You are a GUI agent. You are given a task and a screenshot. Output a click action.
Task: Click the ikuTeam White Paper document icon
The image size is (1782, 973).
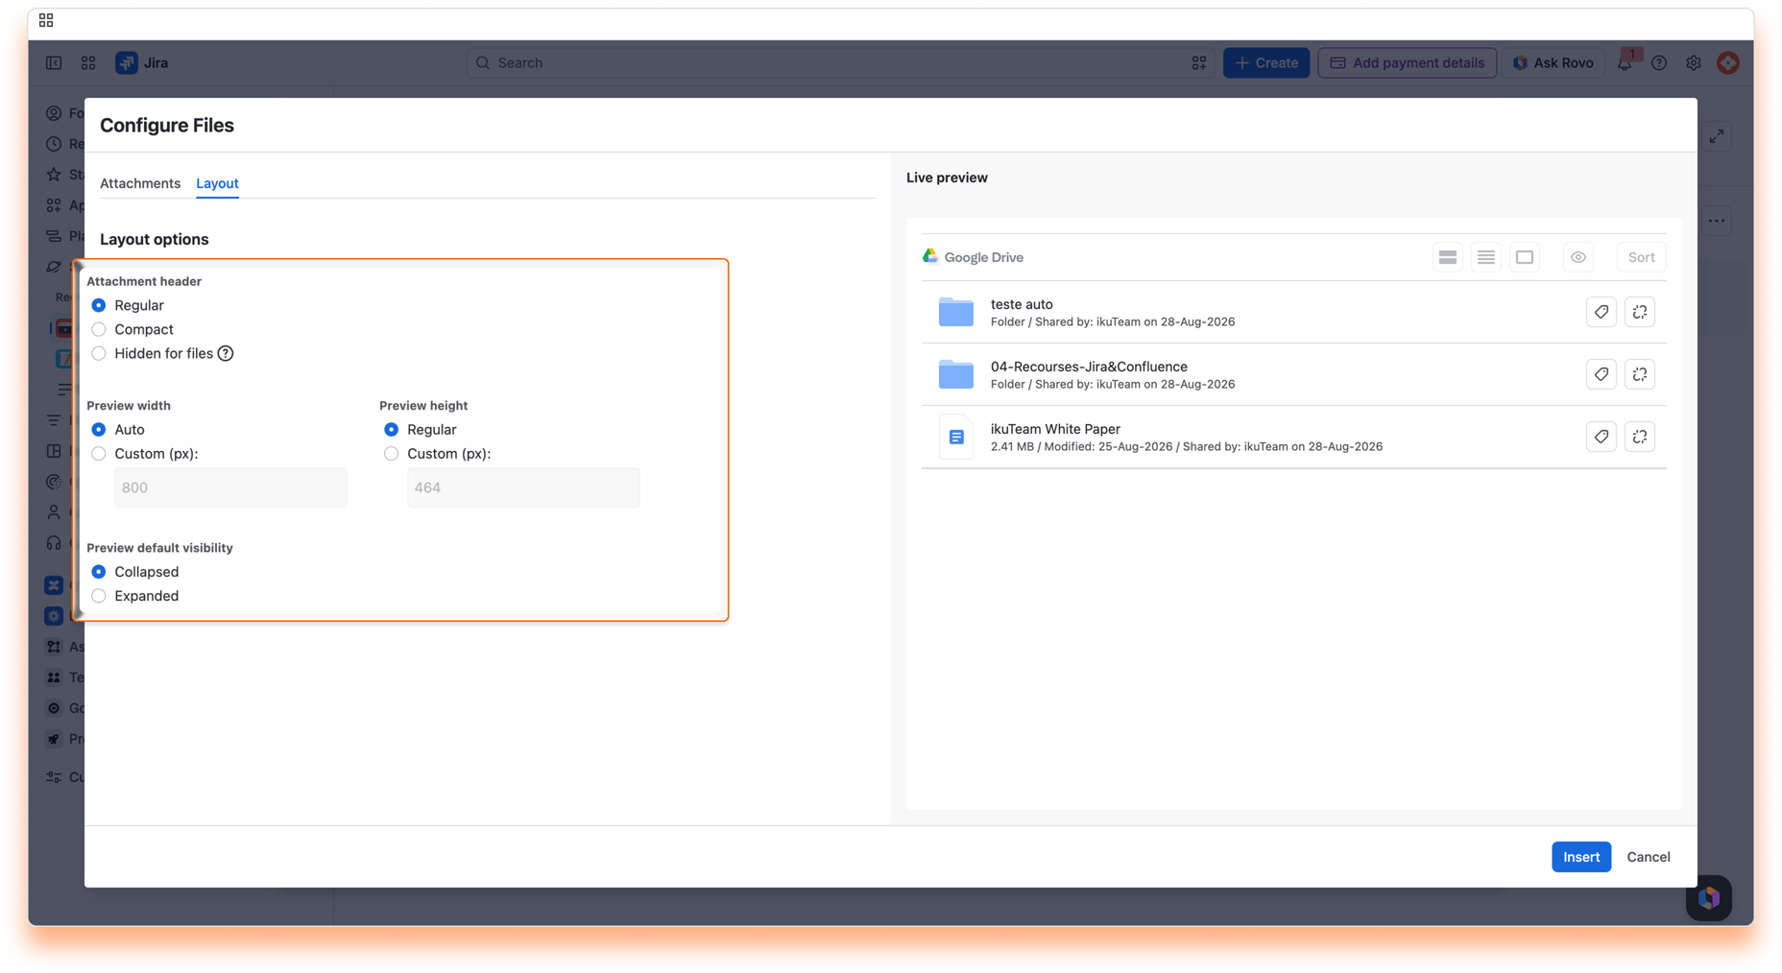click(956, 437)
